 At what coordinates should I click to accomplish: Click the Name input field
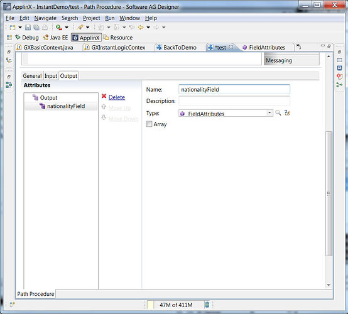(234, 89)
